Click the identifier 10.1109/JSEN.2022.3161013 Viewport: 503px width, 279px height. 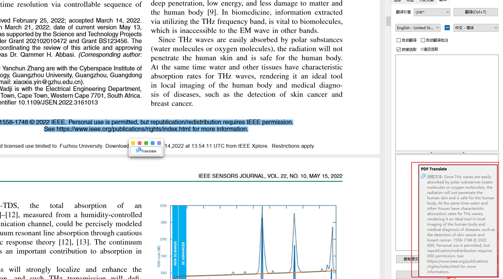58,102
